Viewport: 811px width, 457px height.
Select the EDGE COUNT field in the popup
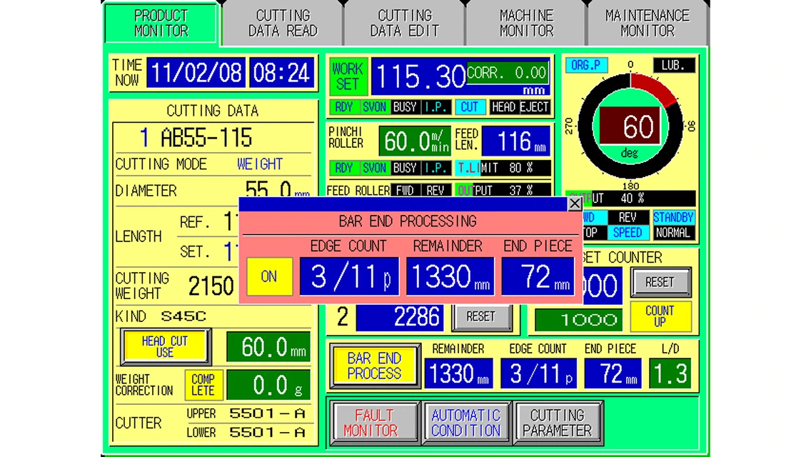click(x=349, y=276)
